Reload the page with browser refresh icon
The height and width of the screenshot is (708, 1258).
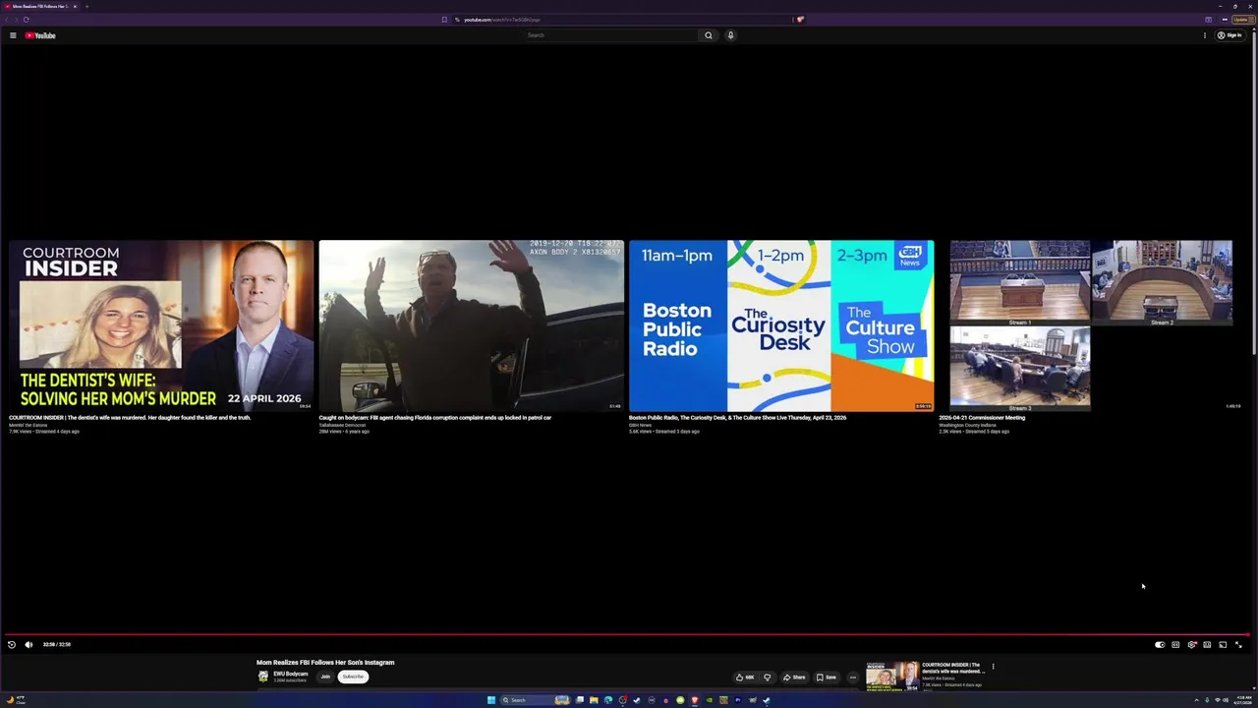click(x=27, y=20)
